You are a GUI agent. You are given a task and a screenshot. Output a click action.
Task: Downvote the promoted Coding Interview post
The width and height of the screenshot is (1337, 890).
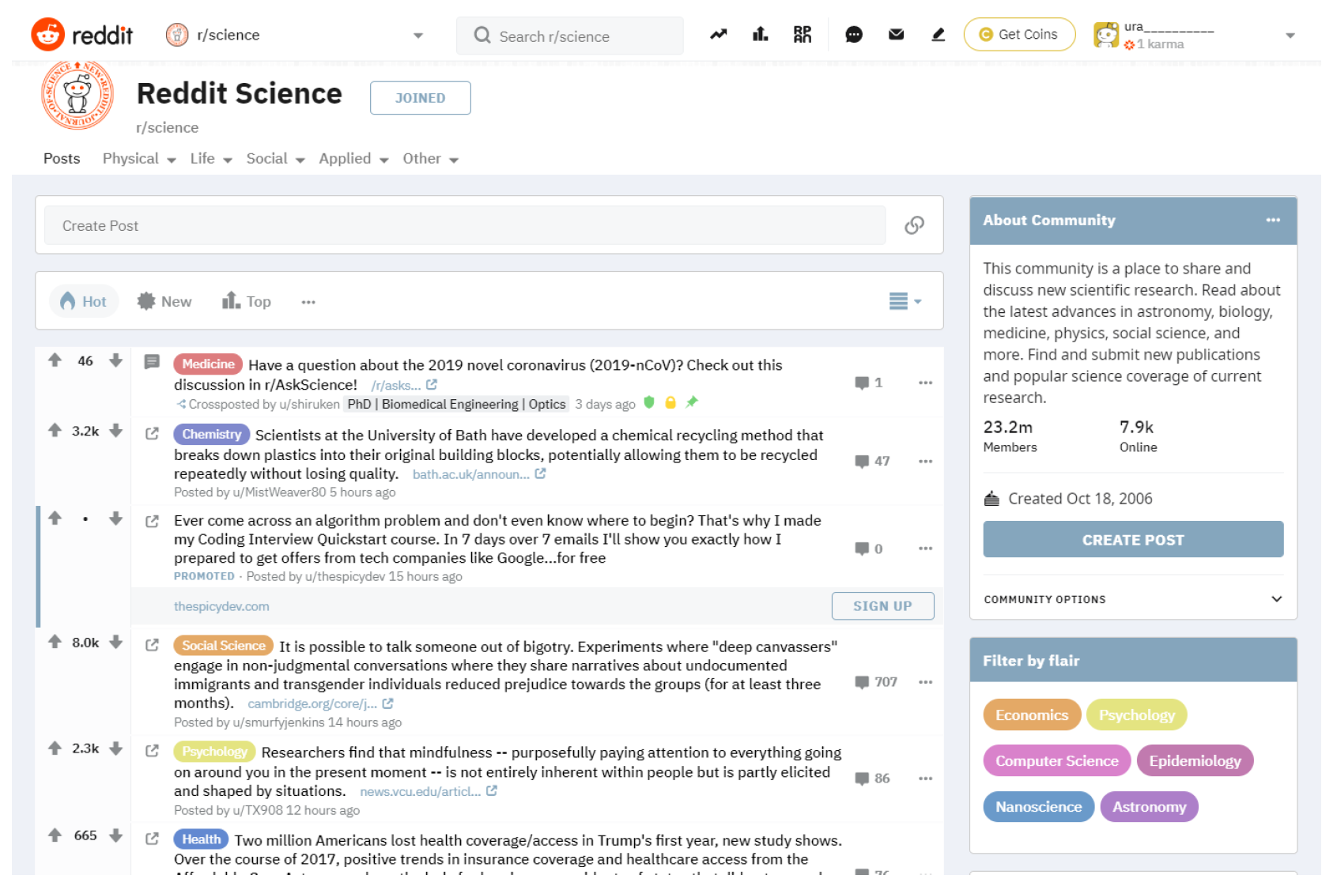[116, 519]
